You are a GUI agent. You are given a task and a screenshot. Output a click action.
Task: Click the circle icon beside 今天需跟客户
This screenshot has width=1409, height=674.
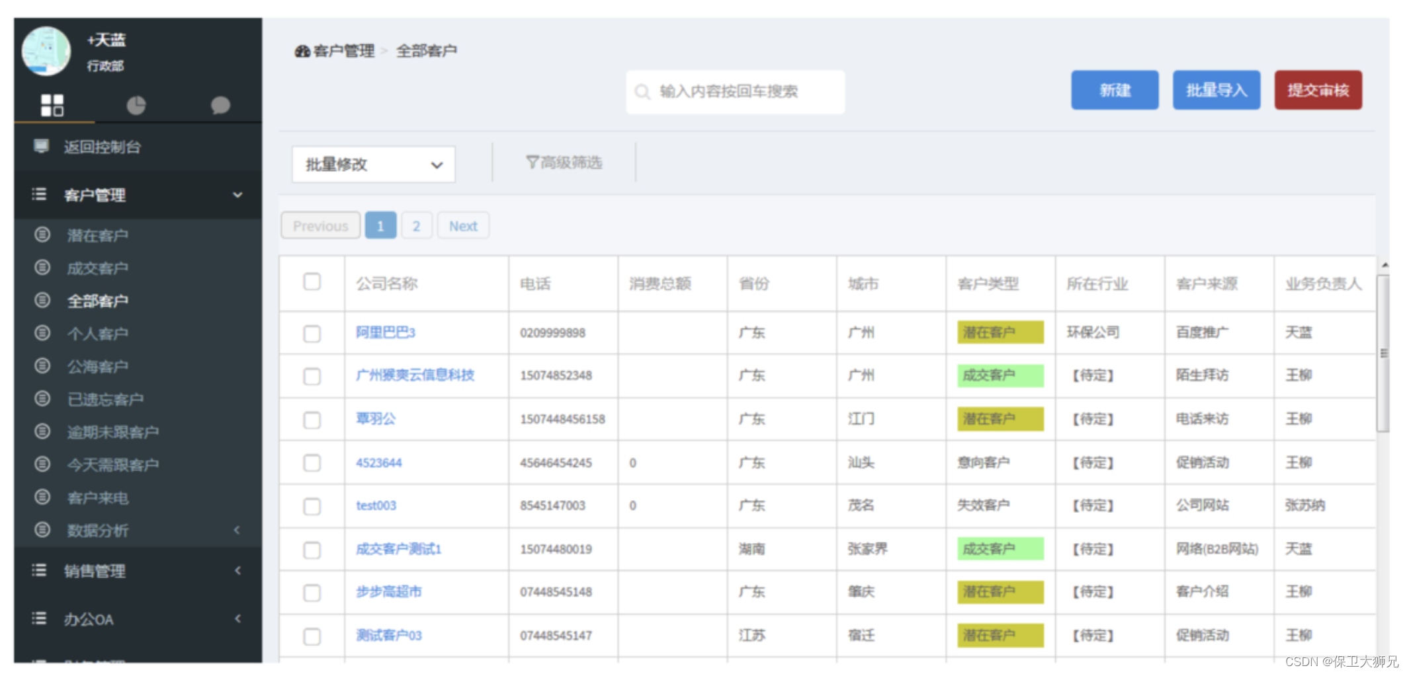(42, 464)
